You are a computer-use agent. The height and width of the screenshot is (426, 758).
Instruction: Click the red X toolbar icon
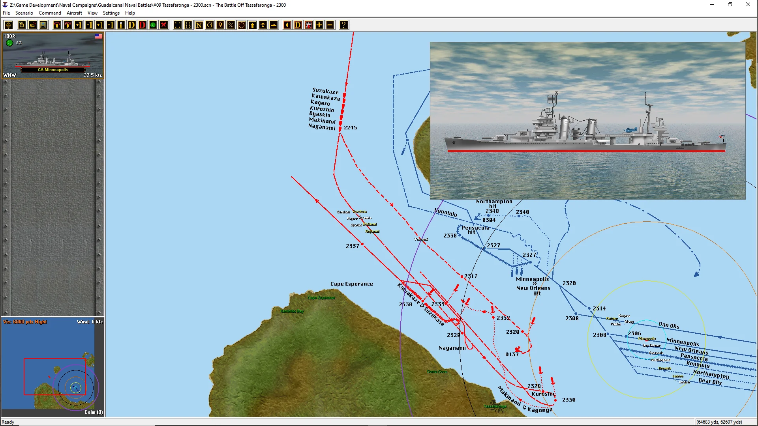point(164,25)
